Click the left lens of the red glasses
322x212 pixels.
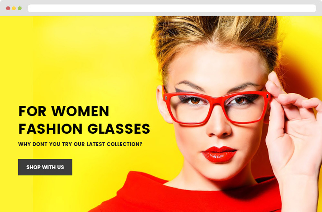[x=189, y=109]
